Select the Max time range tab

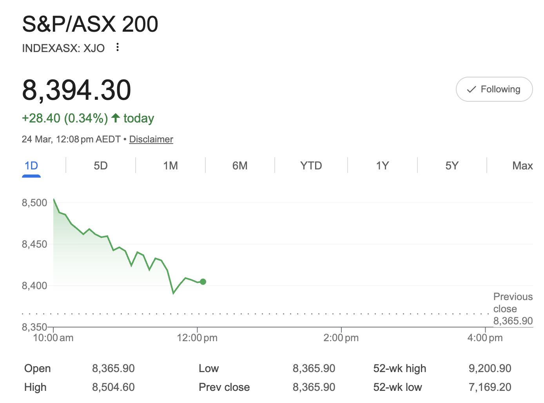point(522,166)
